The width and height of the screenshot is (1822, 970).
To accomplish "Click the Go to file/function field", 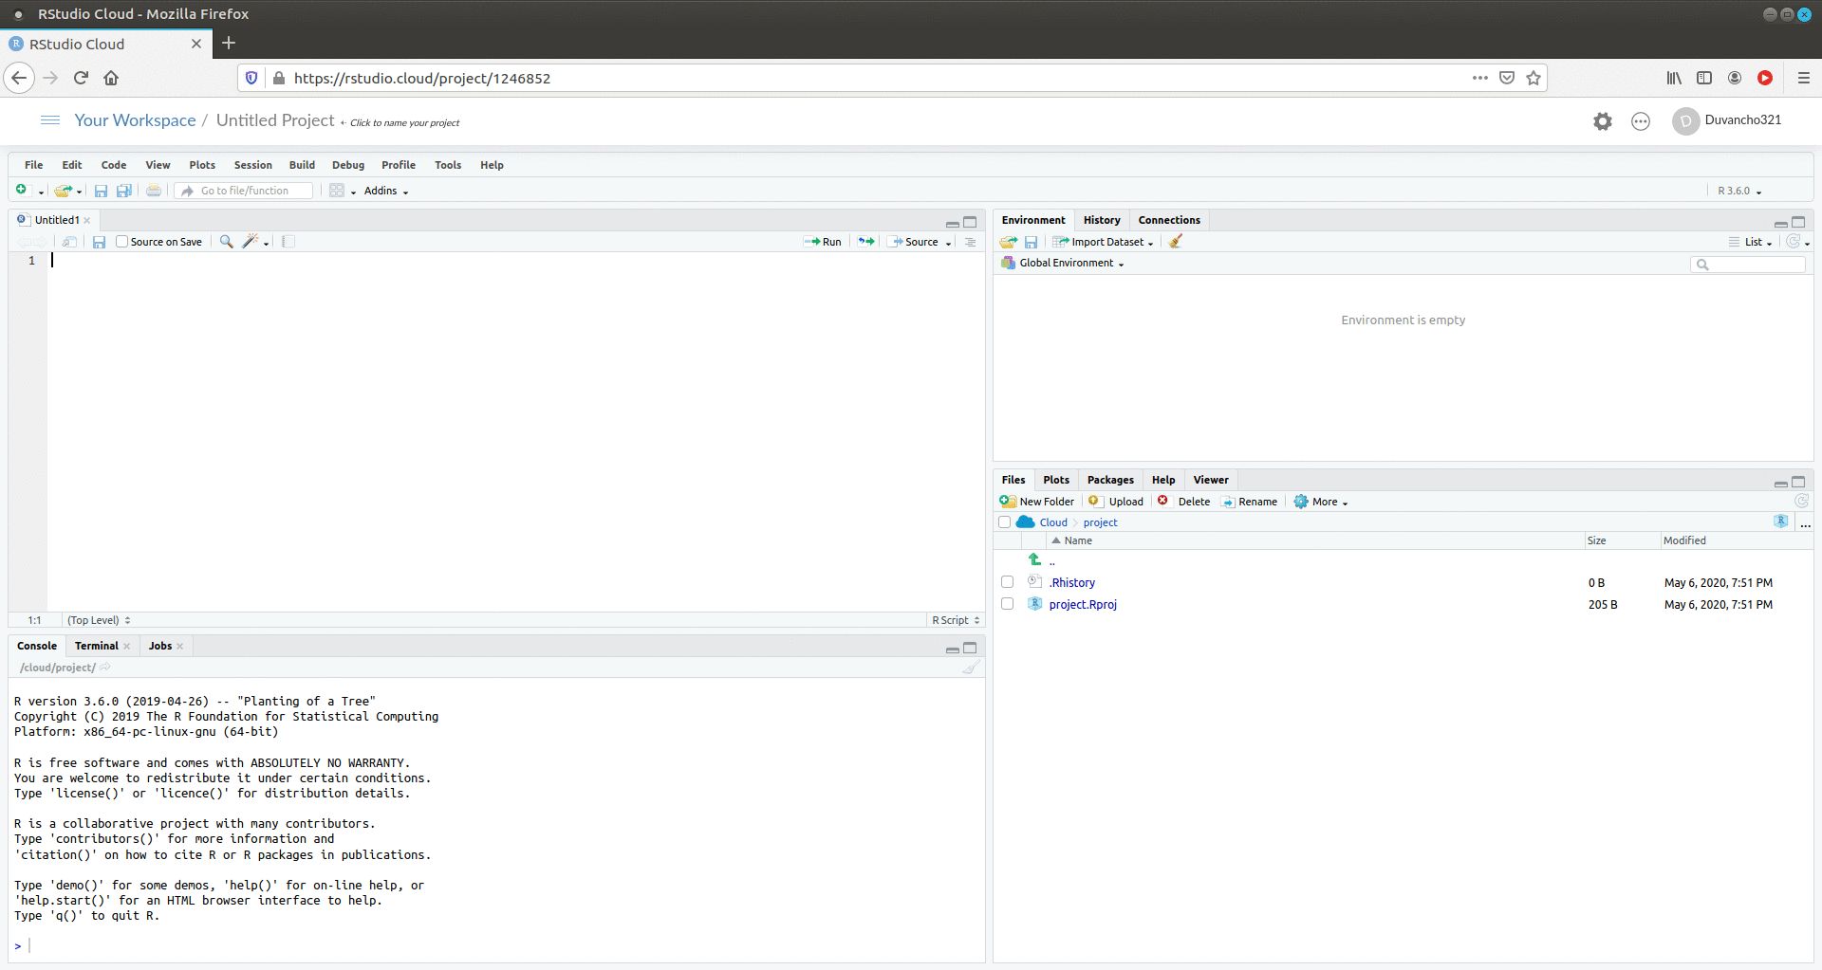I will [x=245, y=191].
